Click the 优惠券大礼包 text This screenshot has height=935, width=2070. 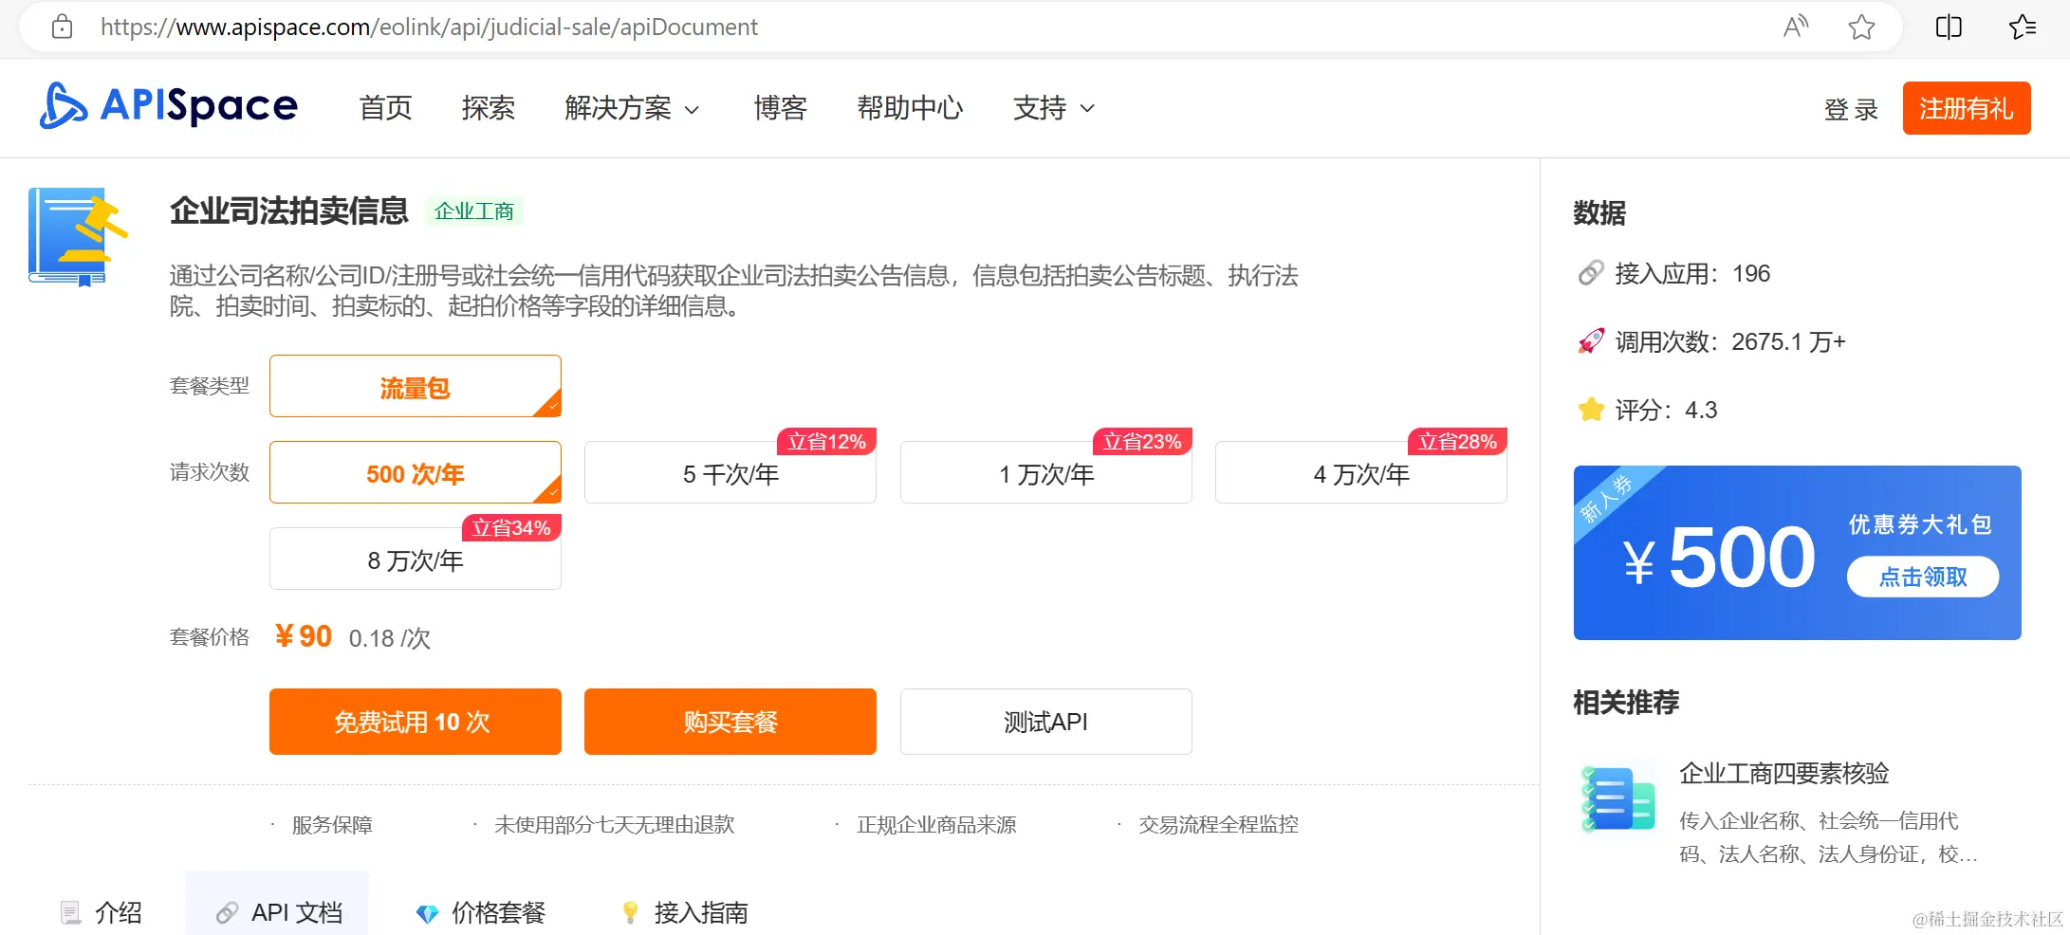(x=1920, y=524)
